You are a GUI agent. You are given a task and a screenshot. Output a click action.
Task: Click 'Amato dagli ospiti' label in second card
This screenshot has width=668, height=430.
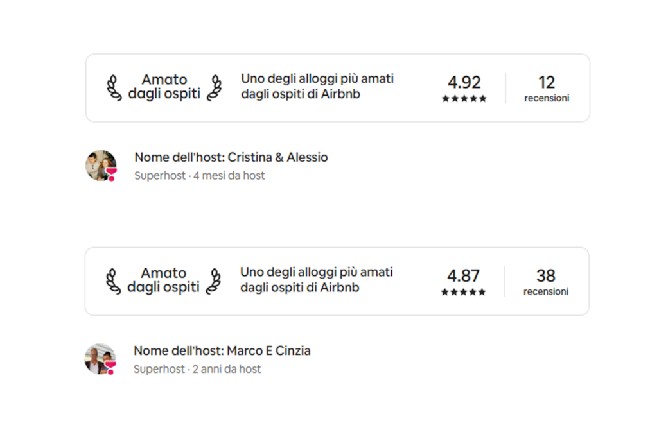163,280
